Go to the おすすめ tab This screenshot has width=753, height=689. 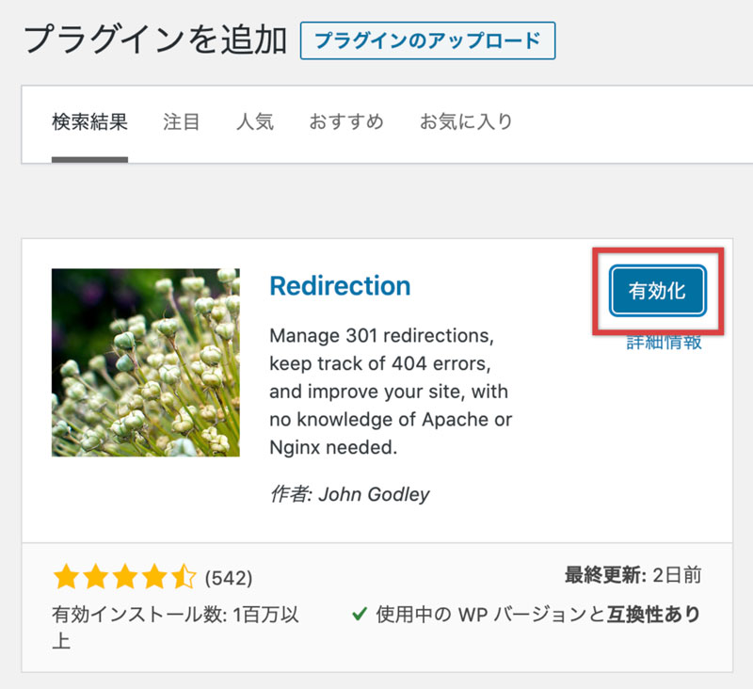click(346, 122)
